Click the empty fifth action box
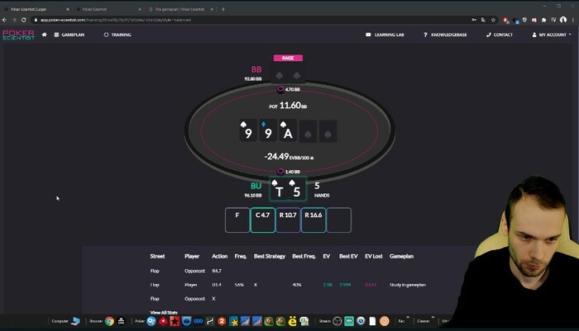The image size is (579, 331). coord(339,220)
